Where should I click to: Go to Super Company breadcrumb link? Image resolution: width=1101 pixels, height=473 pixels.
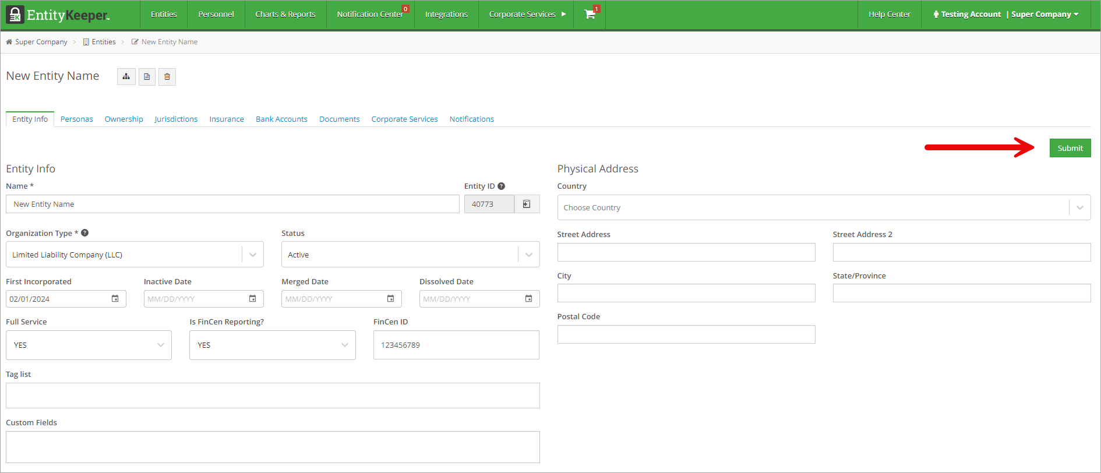click(41, 42)
